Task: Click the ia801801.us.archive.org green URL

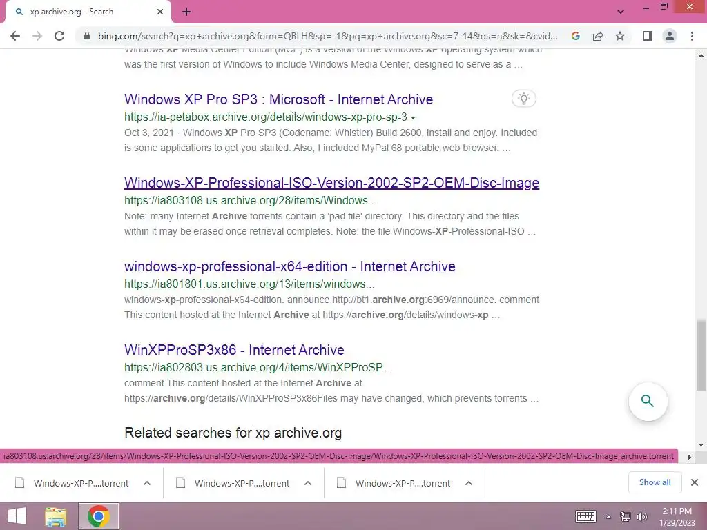Action: click(249, 284)
